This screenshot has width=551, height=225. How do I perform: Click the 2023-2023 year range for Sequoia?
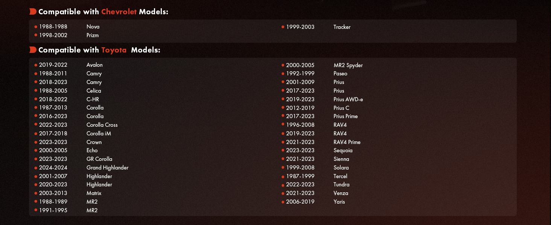pyautogui.click(x=300, y=150)
